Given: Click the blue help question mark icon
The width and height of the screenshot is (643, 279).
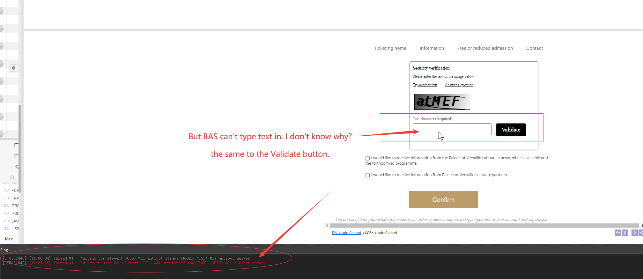Looking at the screenshot, I should point(13,68).
